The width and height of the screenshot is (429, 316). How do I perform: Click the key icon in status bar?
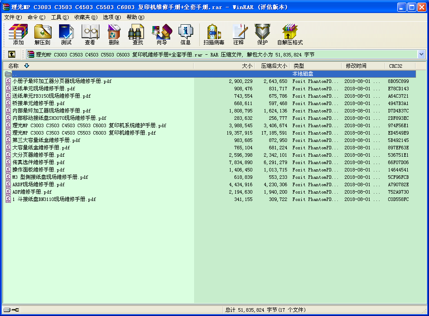[x=15, y=310]
